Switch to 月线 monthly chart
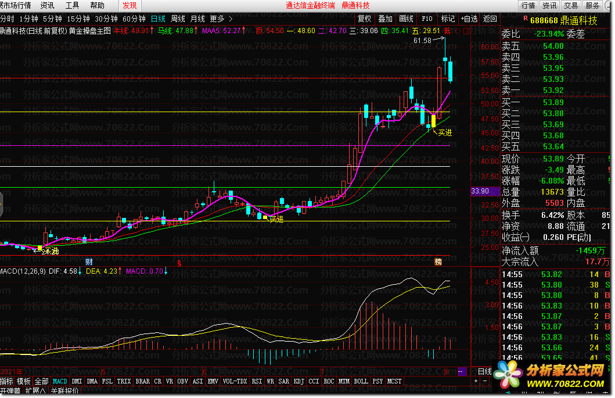Screen dimensions: 615x398 pyautogui.click(x=197, y=19)
